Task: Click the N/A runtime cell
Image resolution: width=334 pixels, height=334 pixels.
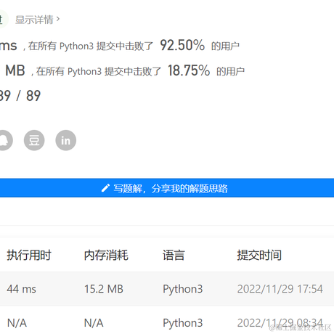Action: click(x=17, y=323)
